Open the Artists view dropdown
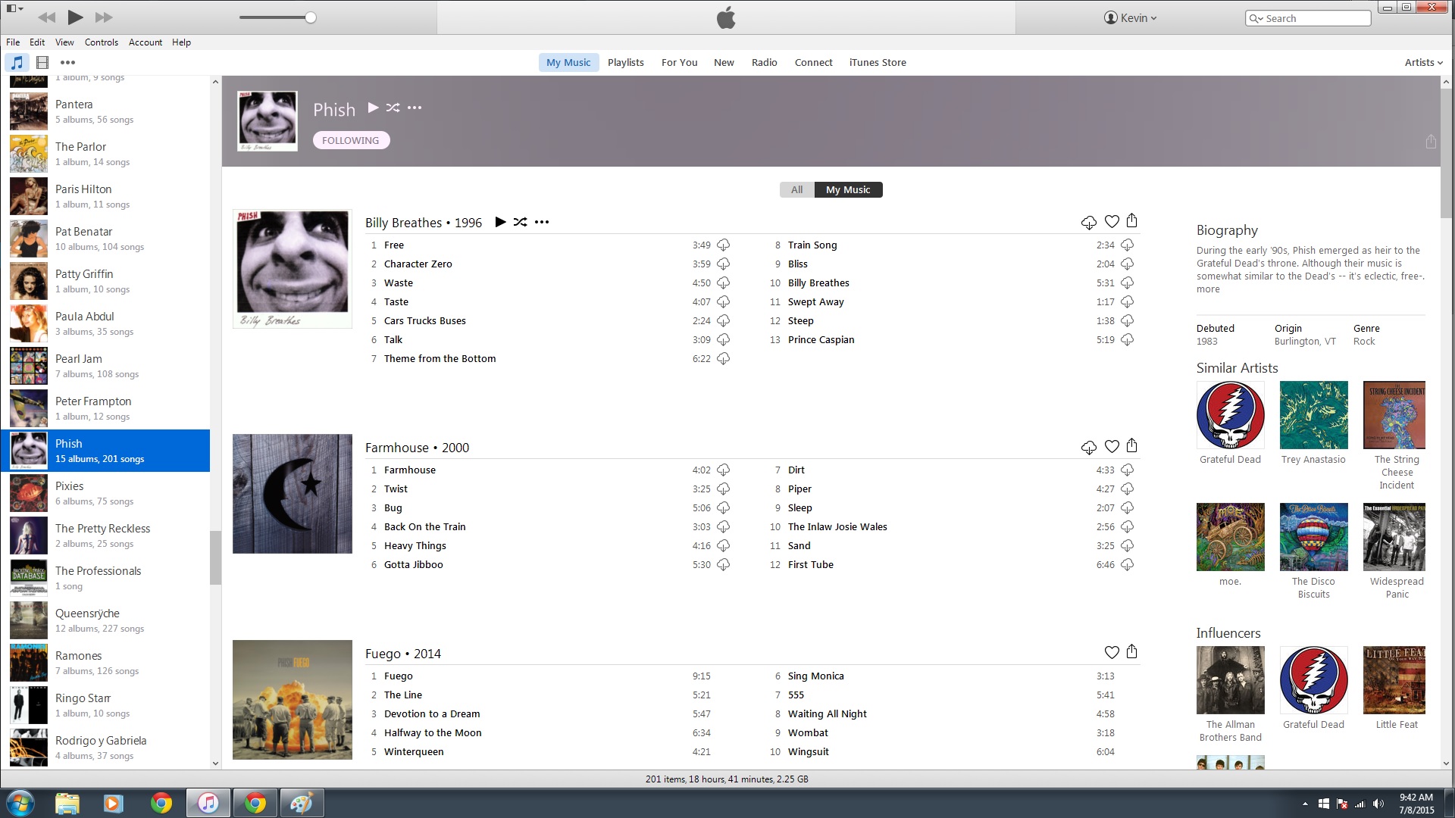The image size is (1455, 818). tap(1423, 63)
